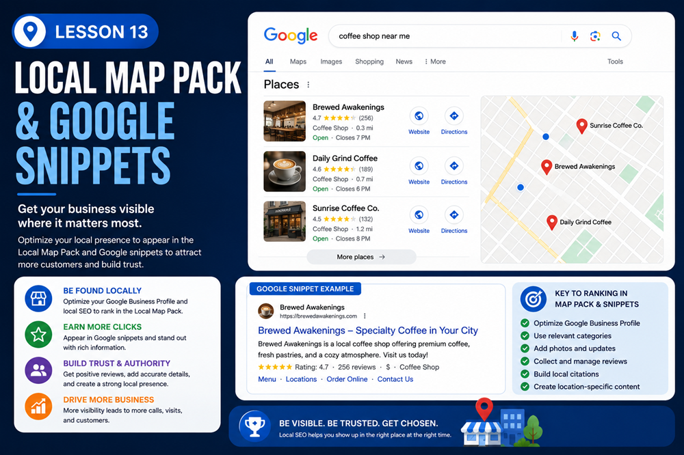Switch to the Shopping tab

(369, 61)
